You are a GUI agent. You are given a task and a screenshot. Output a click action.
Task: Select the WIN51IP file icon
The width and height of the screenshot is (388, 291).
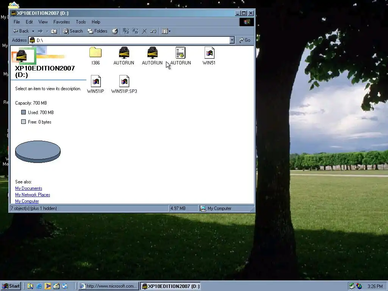[95, 81]
